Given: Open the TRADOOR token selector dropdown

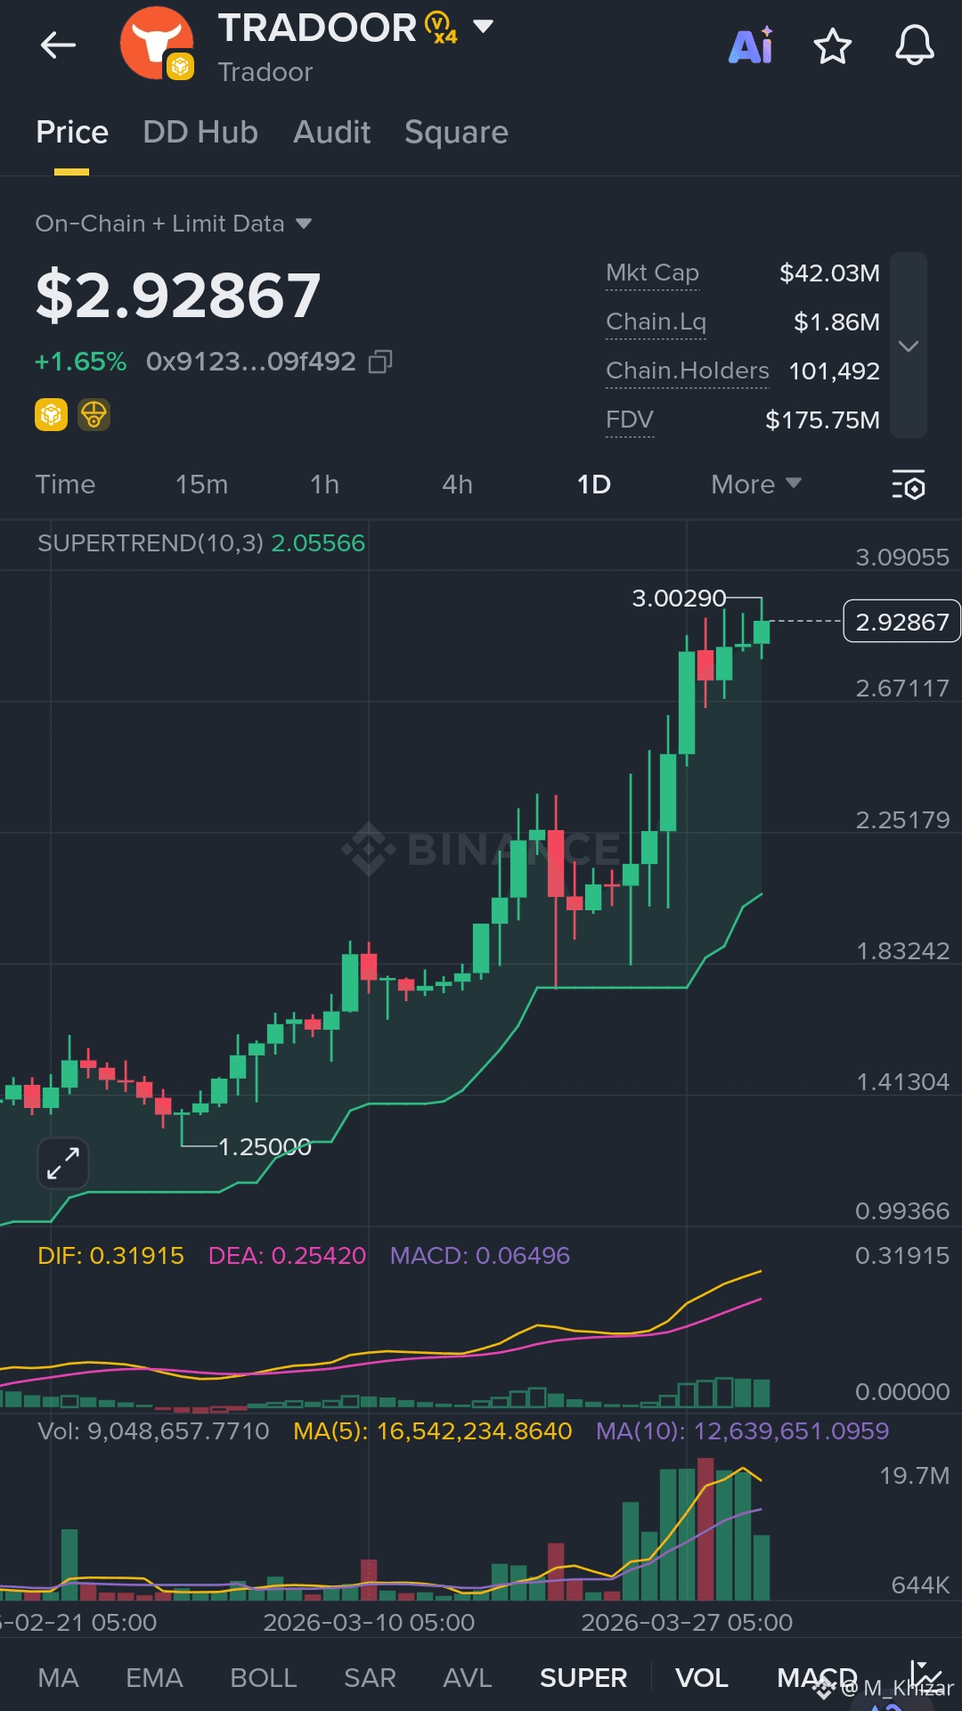Looking at the screenshot, I should [483, 27].
